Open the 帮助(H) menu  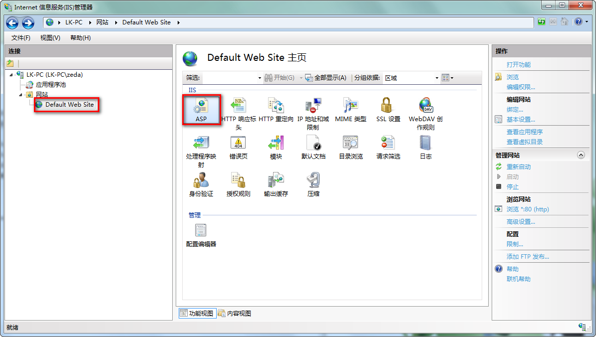[x=80, y=37]
